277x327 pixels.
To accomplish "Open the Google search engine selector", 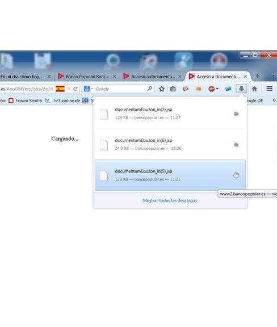I will tap(89, 89).
